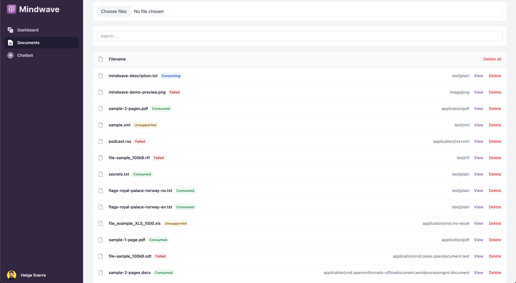The width and height of the screenshot is (516, 283).
Task: Delete podcast.rss
Action: click(x=495, y=141)
